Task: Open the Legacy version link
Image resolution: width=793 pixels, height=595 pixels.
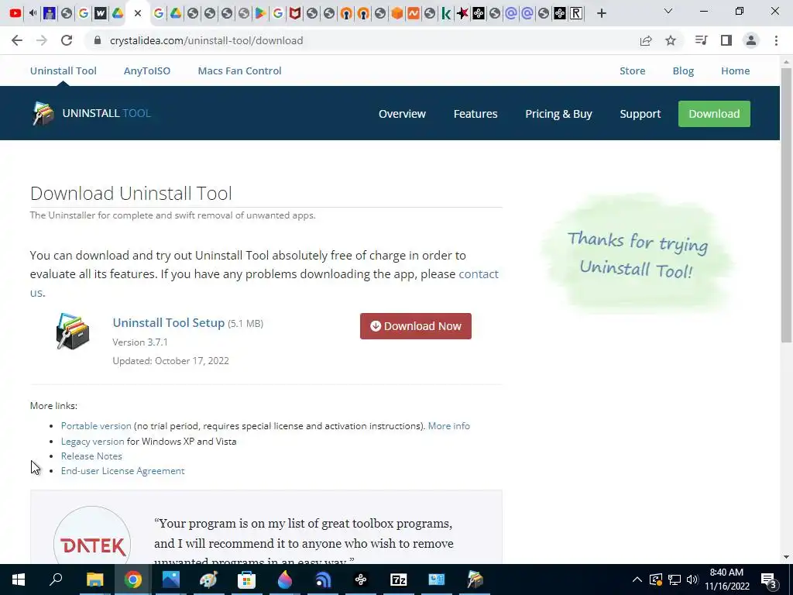Action: [93, 441]
